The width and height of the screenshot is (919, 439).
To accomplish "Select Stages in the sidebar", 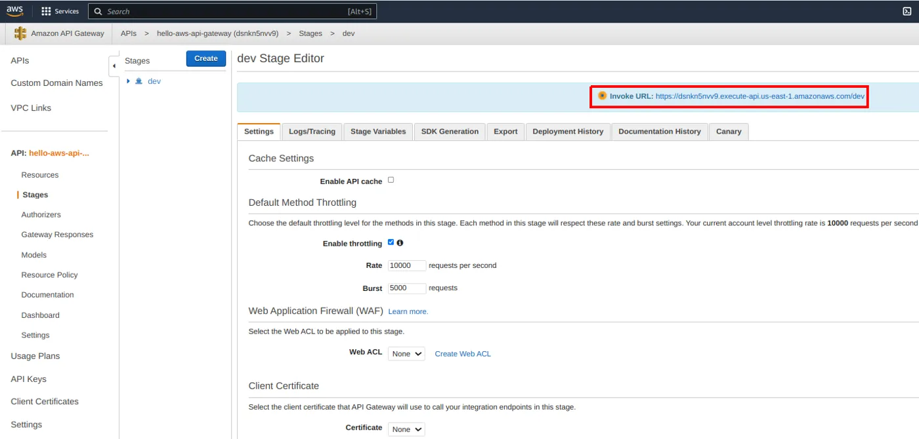I will 35,195.
